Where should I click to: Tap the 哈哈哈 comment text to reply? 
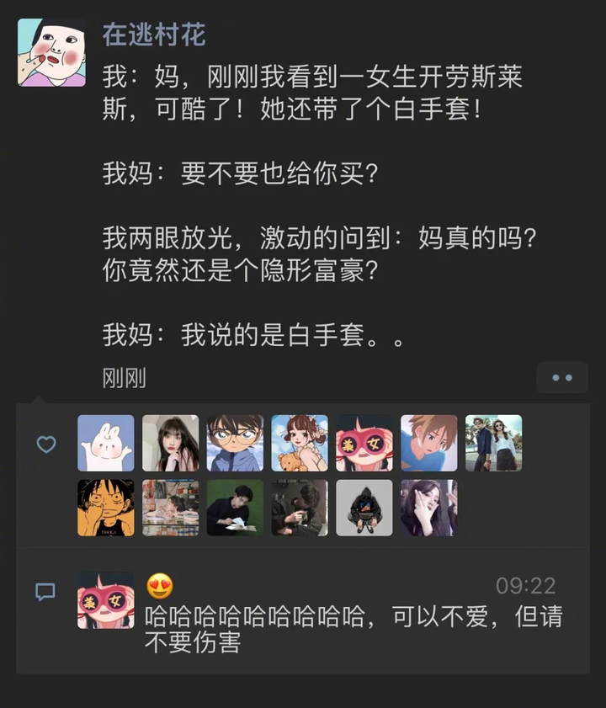(x=353, y=629)
